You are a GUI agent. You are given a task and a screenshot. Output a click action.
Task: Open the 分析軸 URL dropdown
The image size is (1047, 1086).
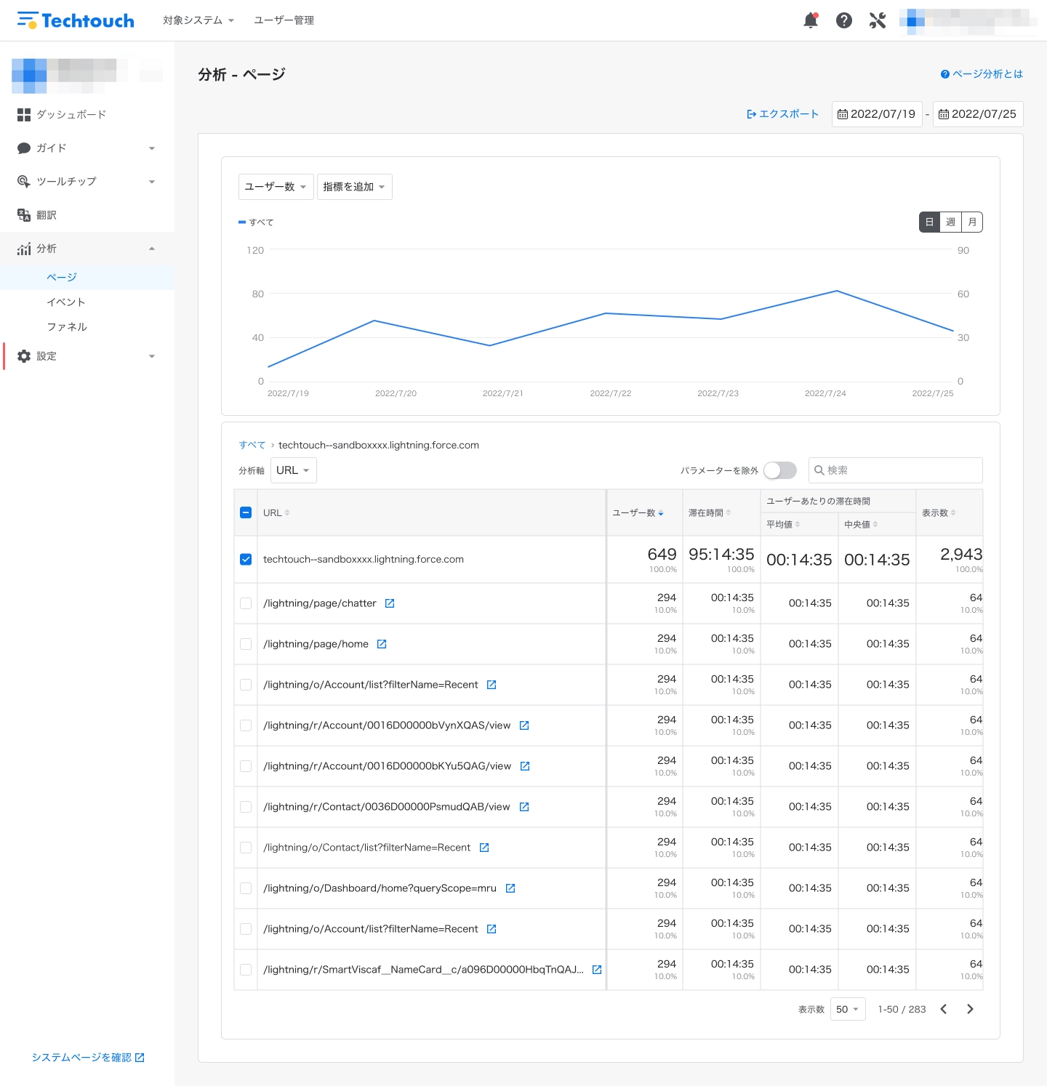point(294,470)
